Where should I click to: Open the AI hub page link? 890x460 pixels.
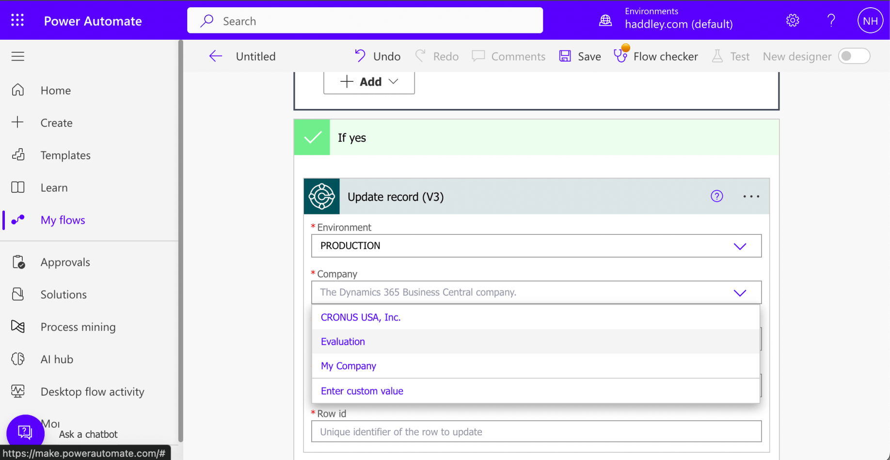coord(57,359)
